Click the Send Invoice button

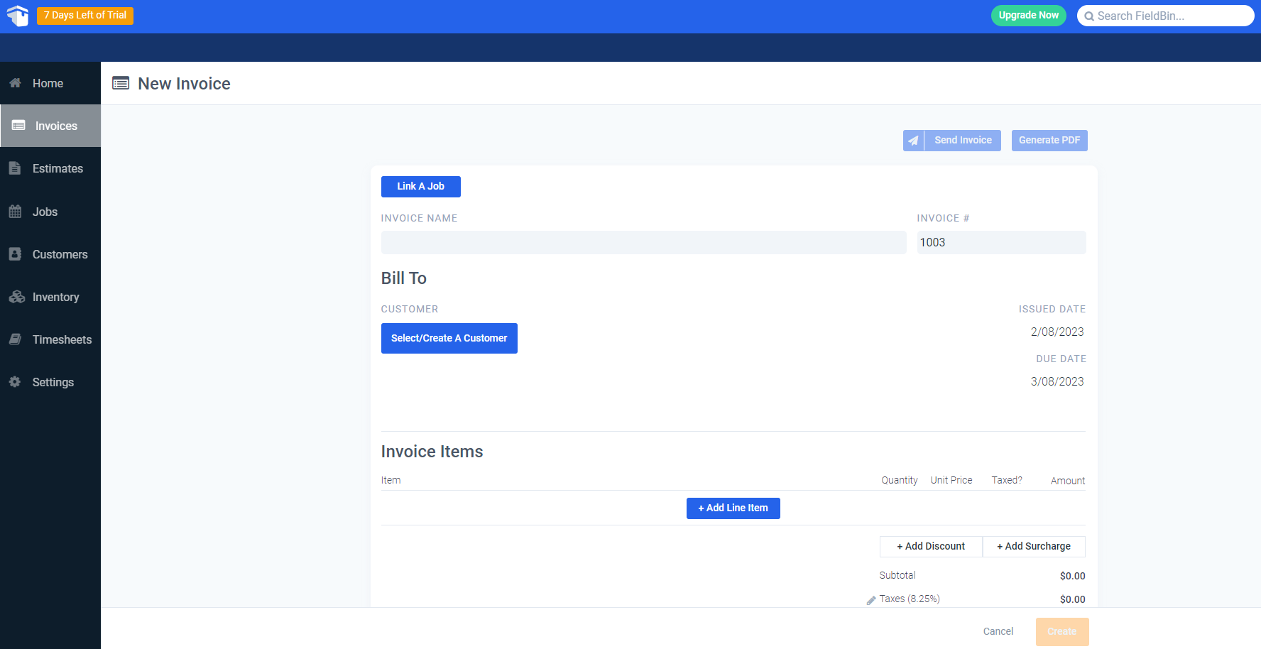pyautogui.click(x=952, y=141)
